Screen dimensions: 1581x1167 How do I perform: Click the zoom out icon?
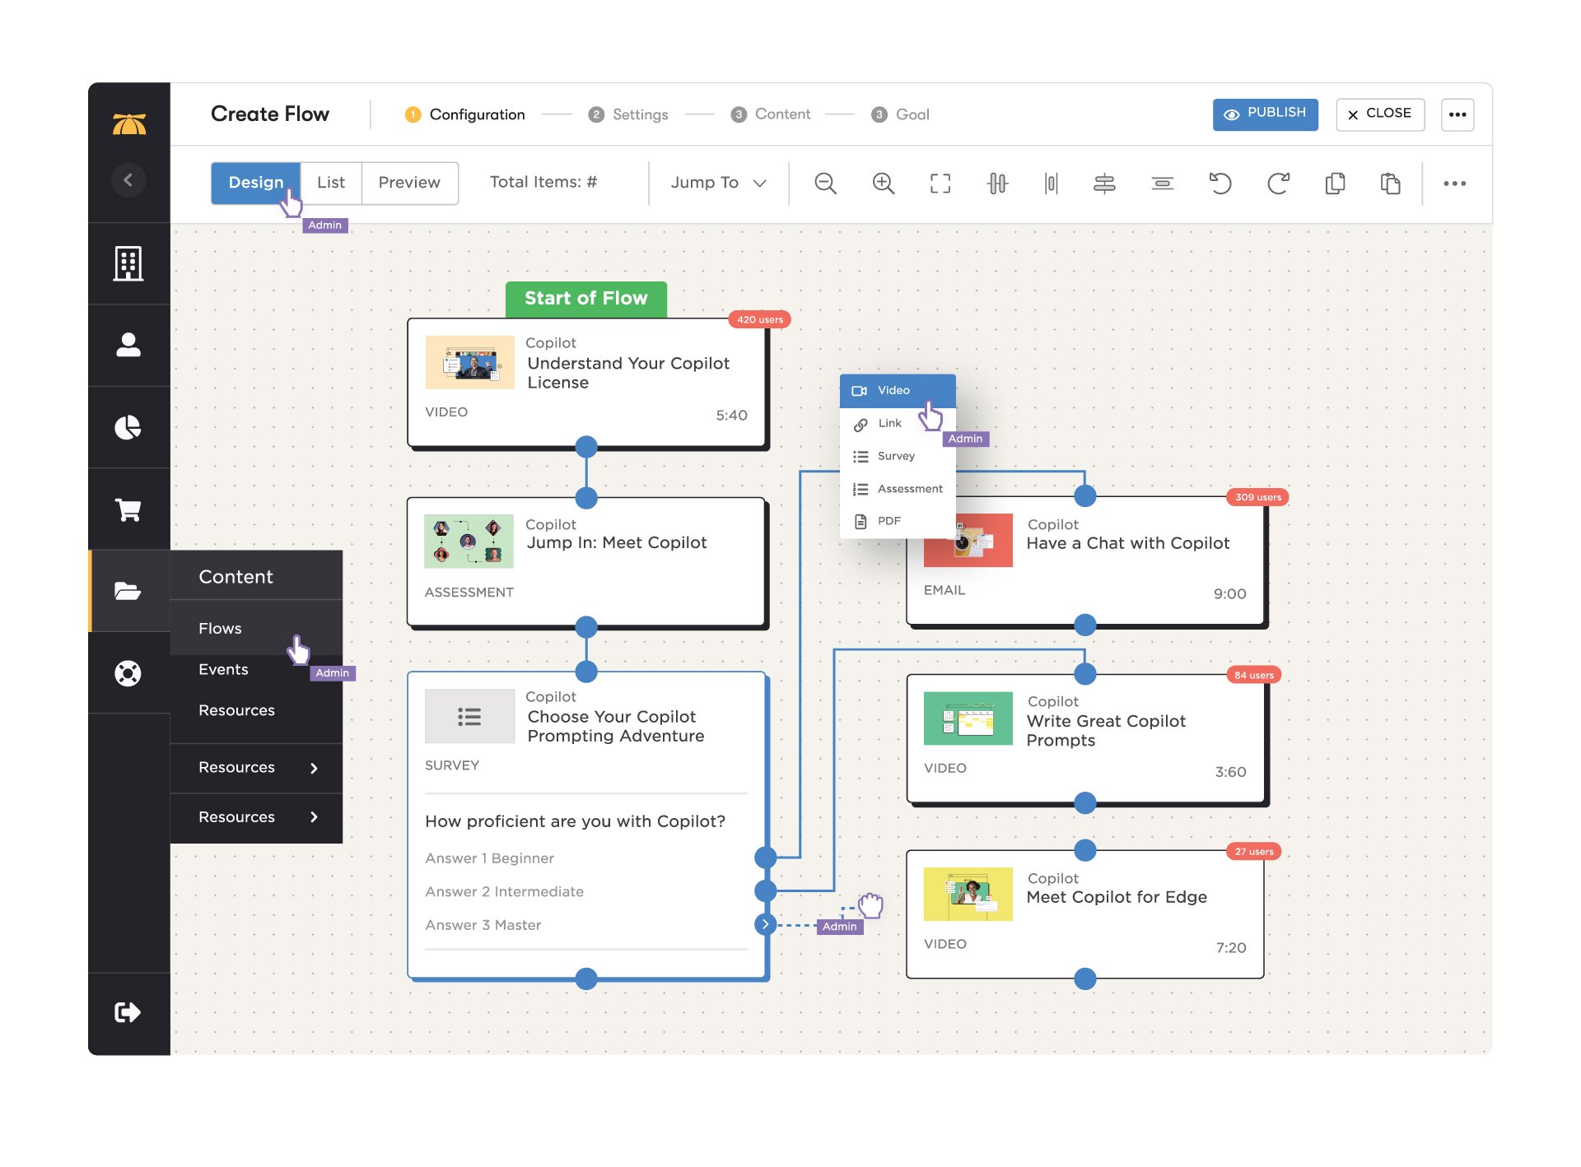826,182
